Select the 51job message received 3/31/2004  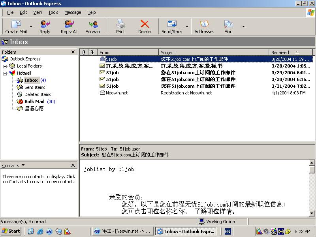[x=196, y=86]
